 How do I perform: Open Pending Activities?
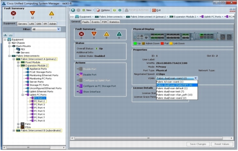pos(137,10)
